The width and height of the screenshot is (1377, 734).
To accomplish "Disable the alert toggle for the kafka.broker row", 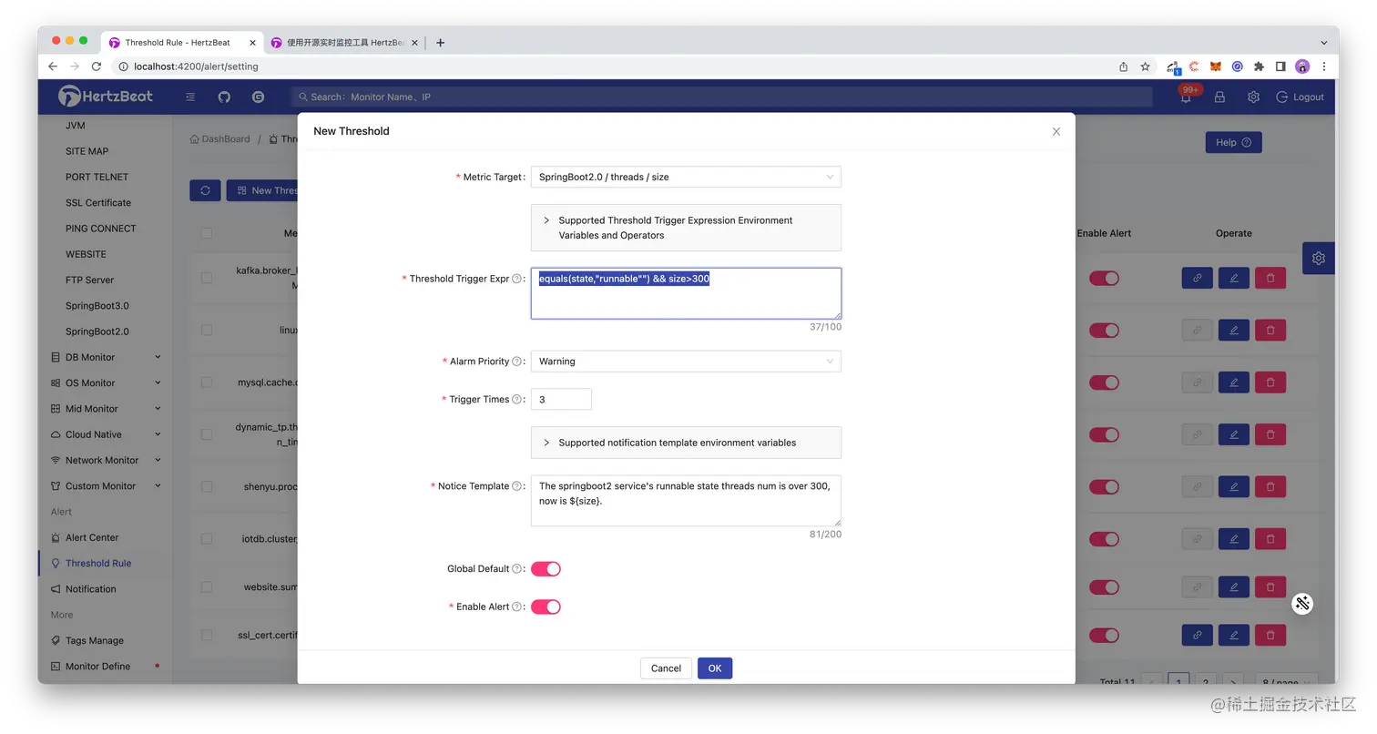I will [x=1104, y=278].
